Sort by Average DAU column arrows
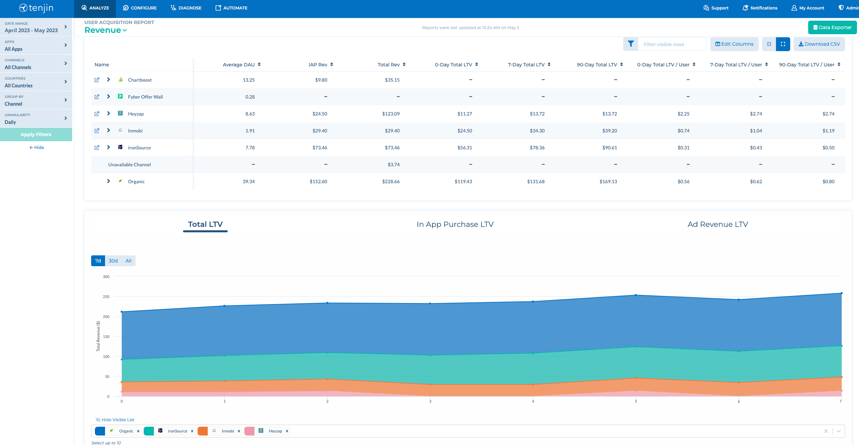 click(259, 64)
